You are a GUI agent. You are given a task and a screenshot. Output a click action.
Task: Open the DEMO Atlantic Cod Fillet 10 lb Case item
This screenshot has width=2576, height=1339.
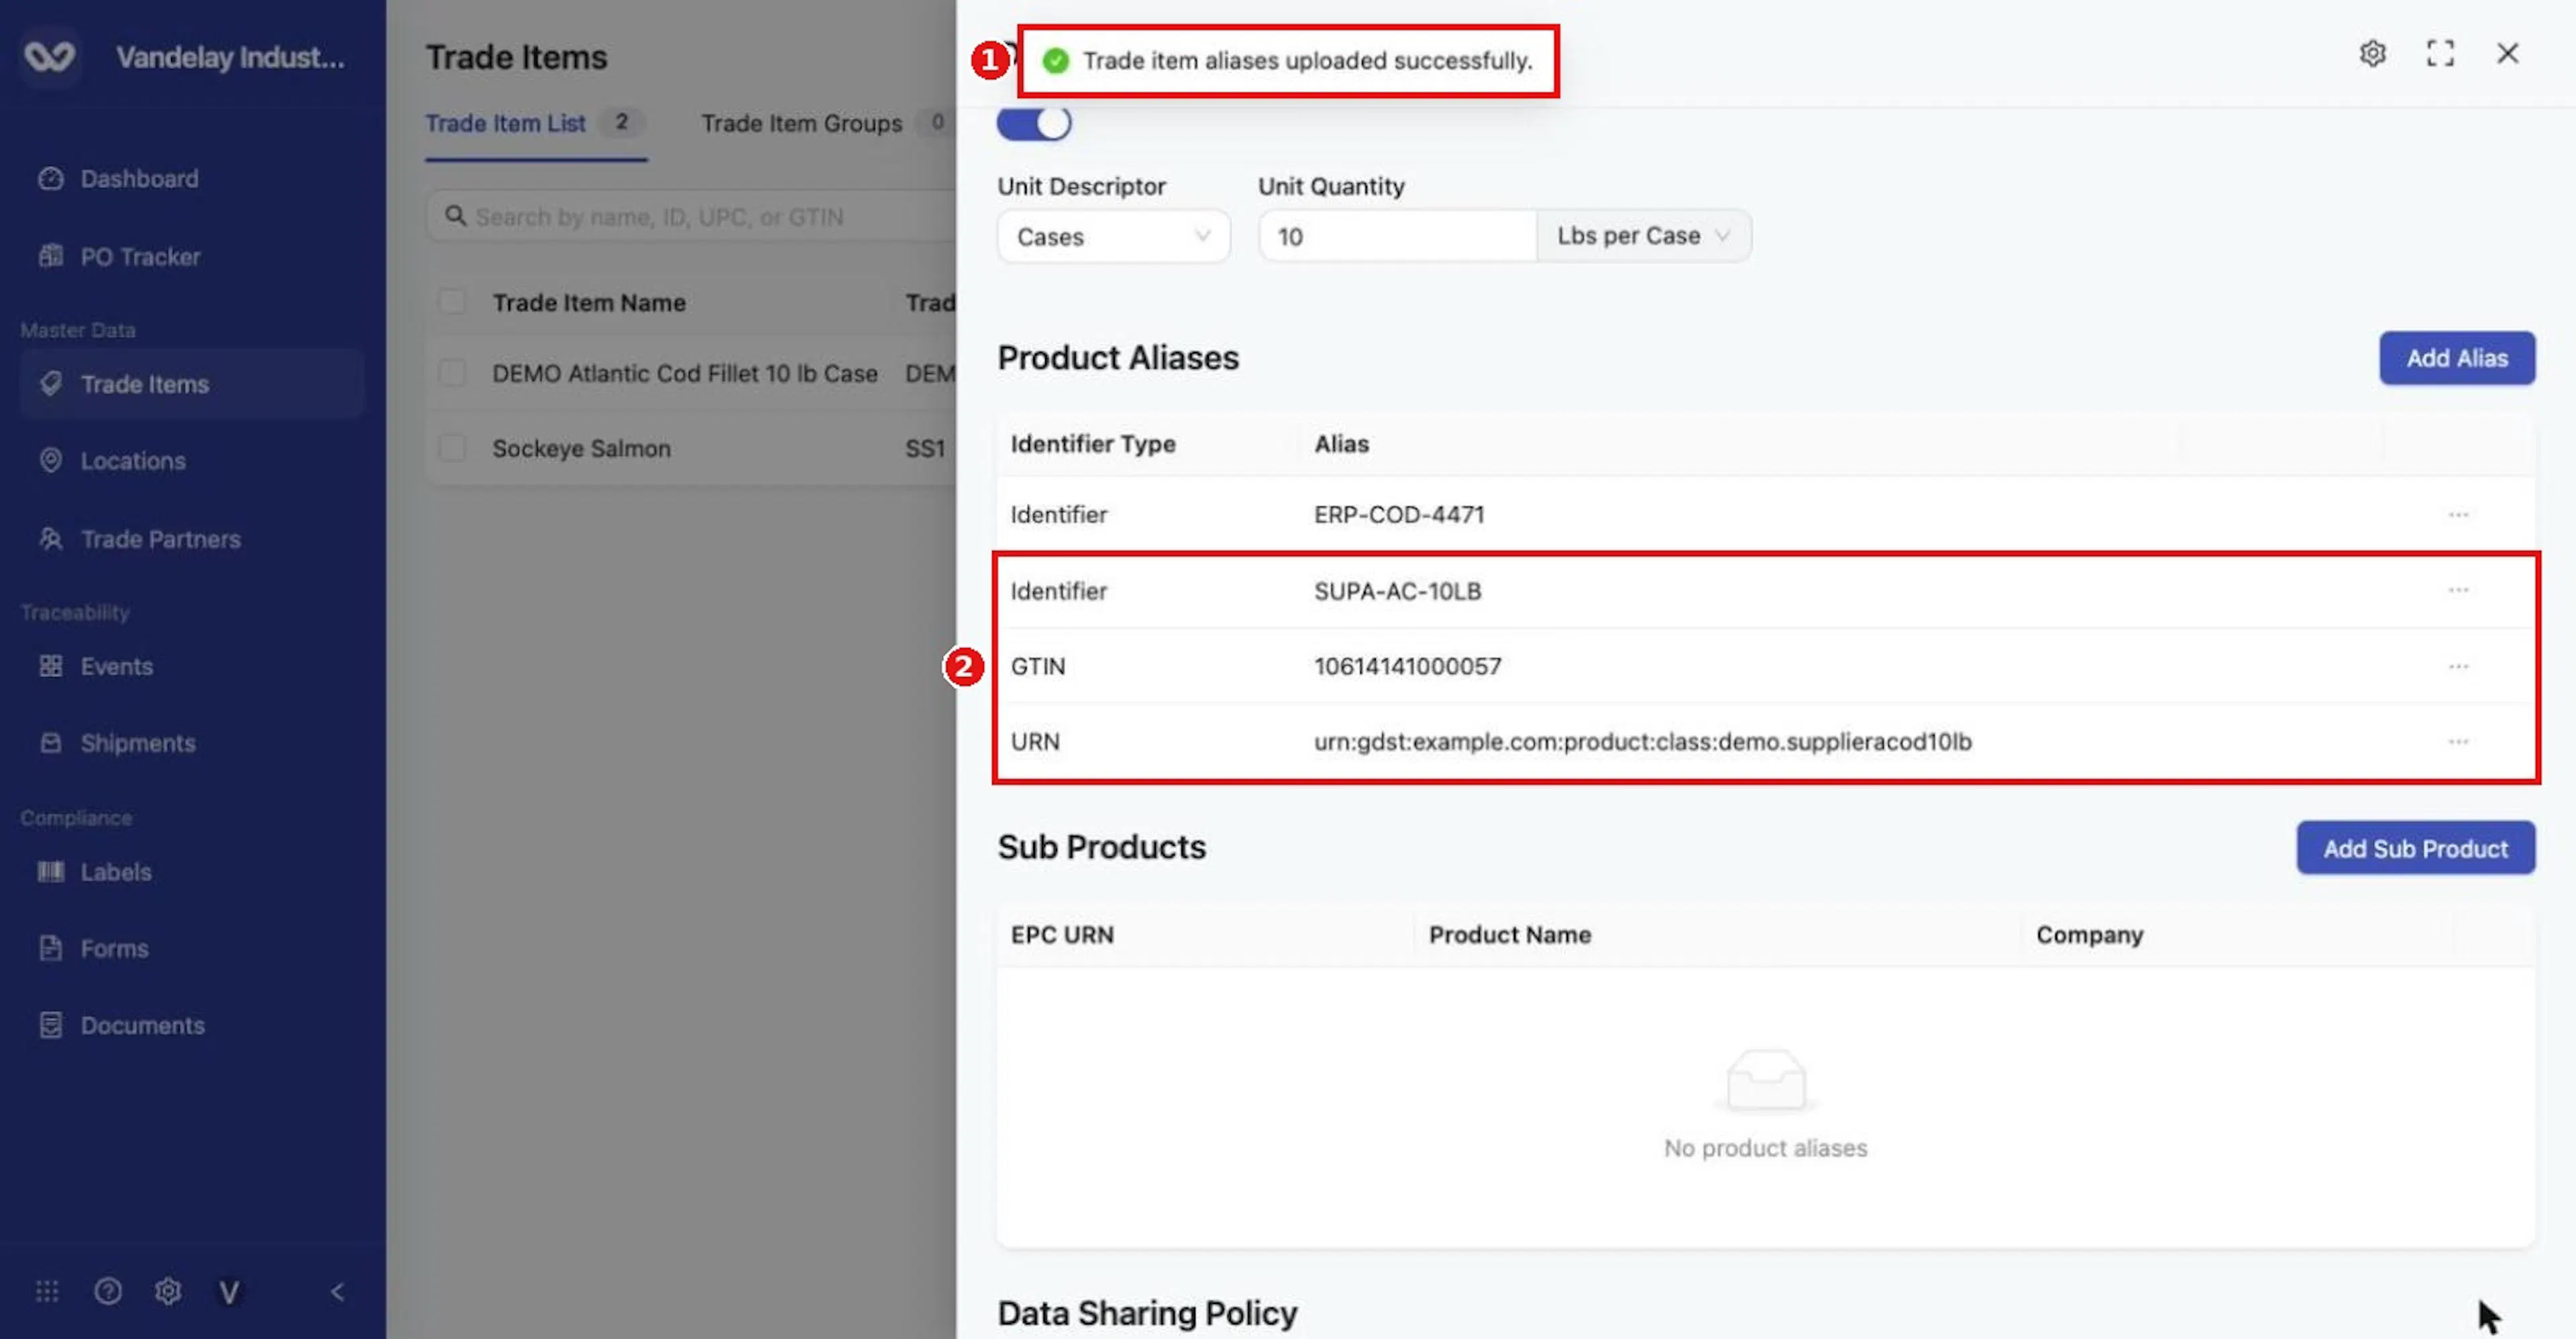coord(684,373)
